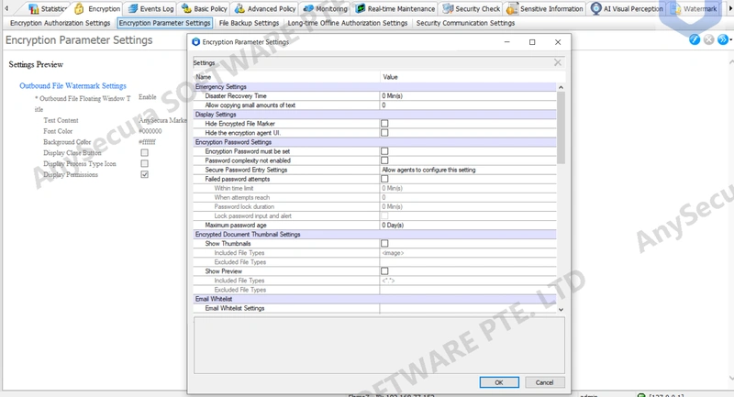
Task: Toggle Hide Encrypted File Marker checkbox
Action: 384,124
